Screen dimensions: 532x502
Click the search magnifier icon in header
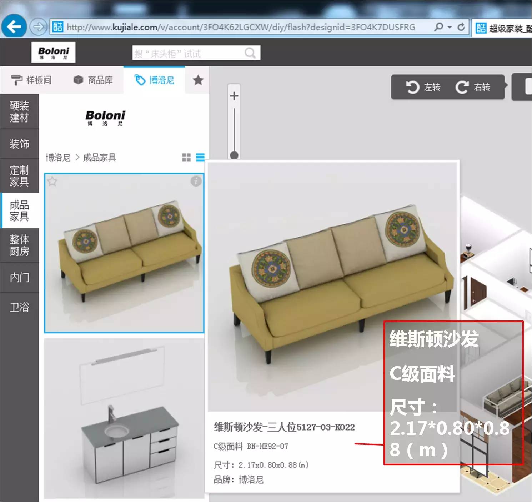(x=250, y=53)
